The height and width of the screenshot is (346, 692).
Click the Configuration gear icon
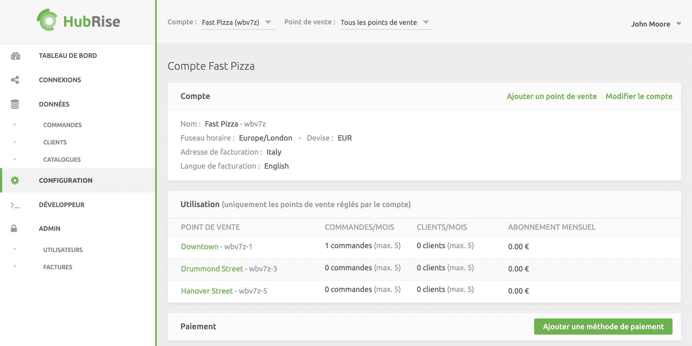click(x=15, y=180)
